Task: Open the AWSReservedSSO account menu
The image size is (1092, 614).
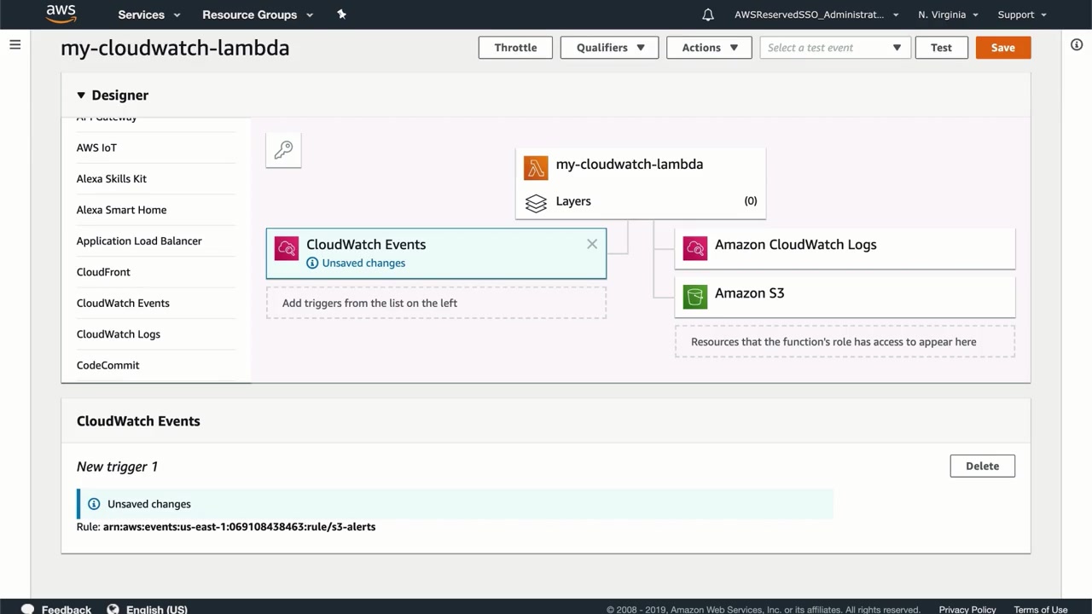Action: [816, 14]
